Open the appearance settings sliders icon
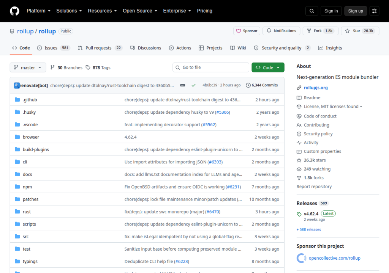389x273 pixels. [374, 11]
